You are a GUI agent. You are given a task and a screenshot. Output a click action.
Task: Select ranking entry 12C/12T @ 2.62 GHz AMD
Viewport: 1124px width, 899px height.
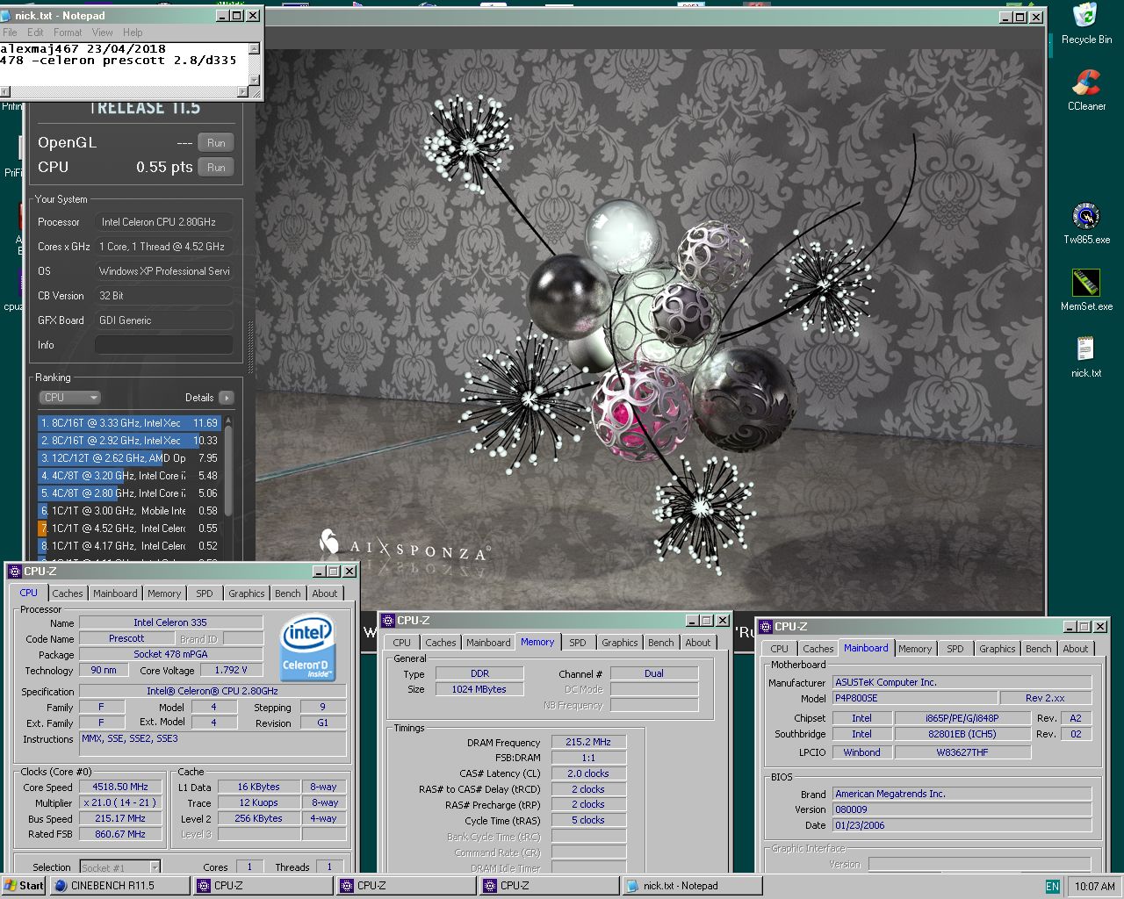coord(128,458)
